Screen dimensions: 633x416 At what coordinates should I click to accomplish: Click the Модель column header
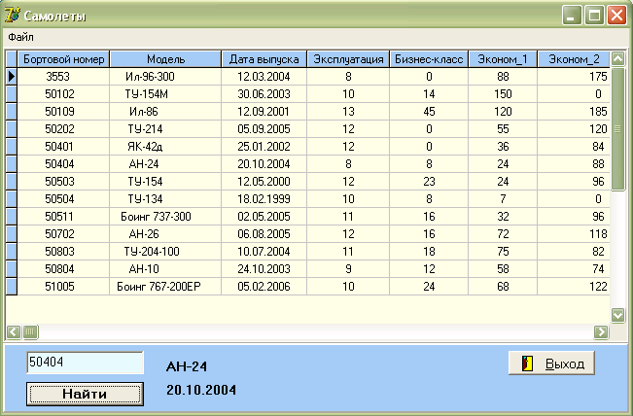click(165, 59)
